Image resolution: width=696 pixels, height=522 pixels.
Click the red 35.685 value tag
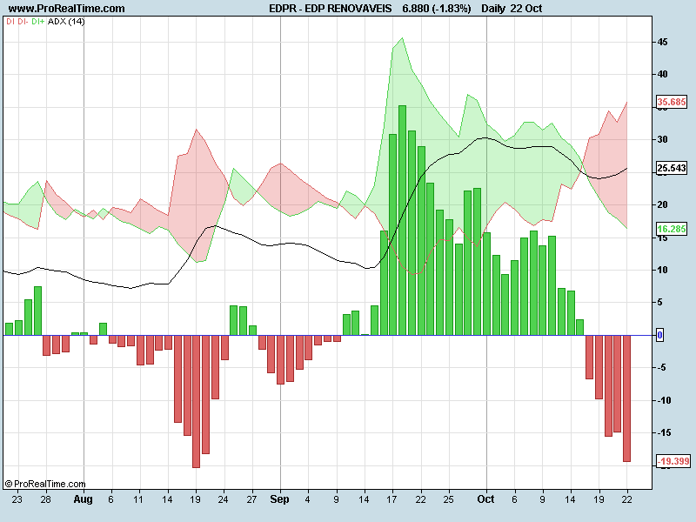click(x=671, y=102)
